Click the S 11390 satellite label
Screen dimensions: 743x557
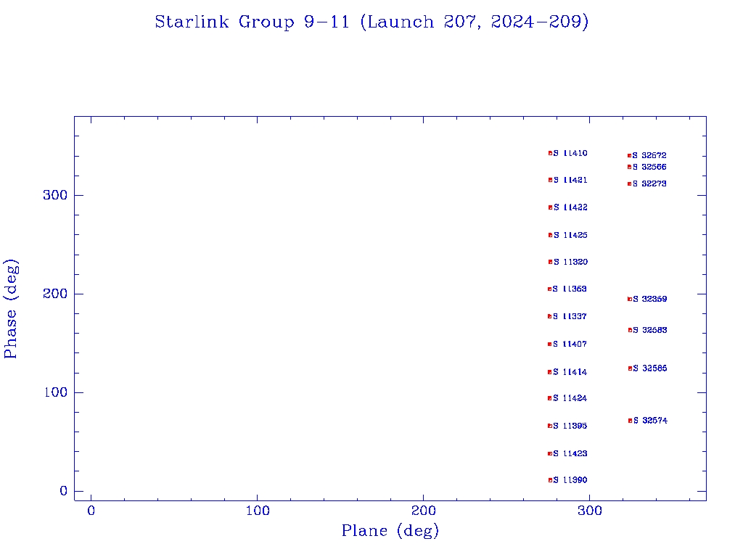[x=570, y=480]
